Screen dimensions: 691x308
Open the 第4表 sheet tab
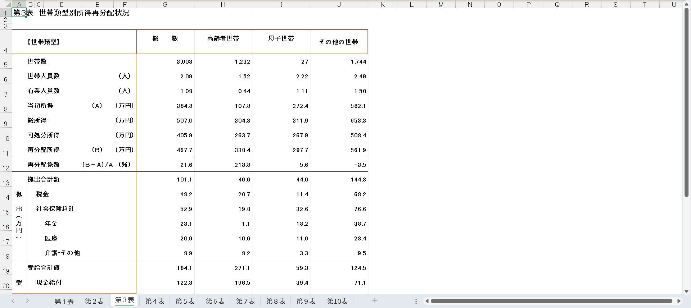pyautogui.click(x=155, y=302)
